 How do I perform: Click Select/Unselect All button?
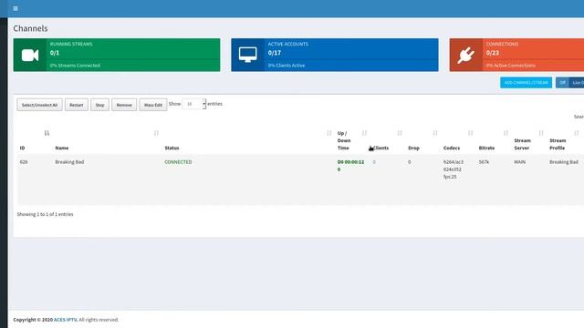pyautogui.click(x=39, y=105)
